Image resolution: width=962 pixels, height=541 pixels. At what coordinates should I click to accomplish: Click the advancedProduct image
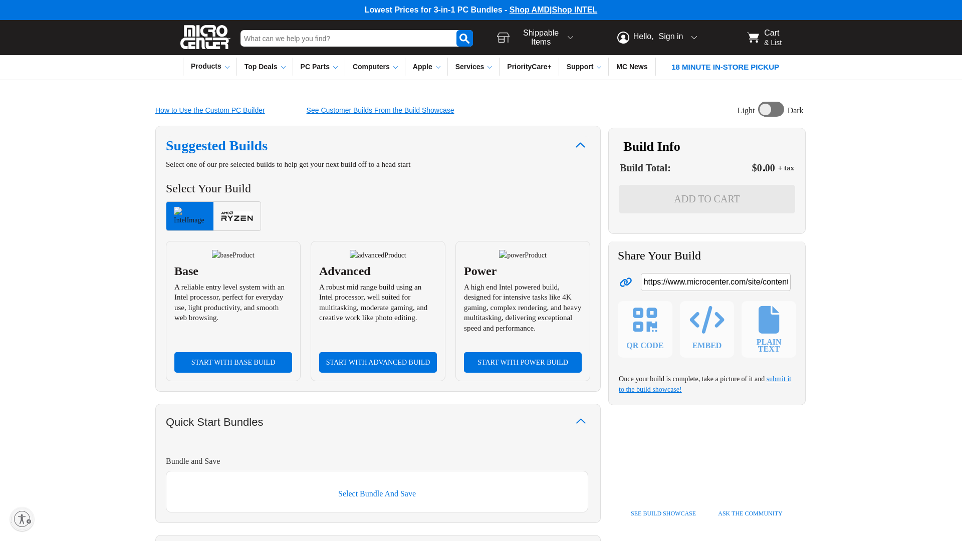378,255
